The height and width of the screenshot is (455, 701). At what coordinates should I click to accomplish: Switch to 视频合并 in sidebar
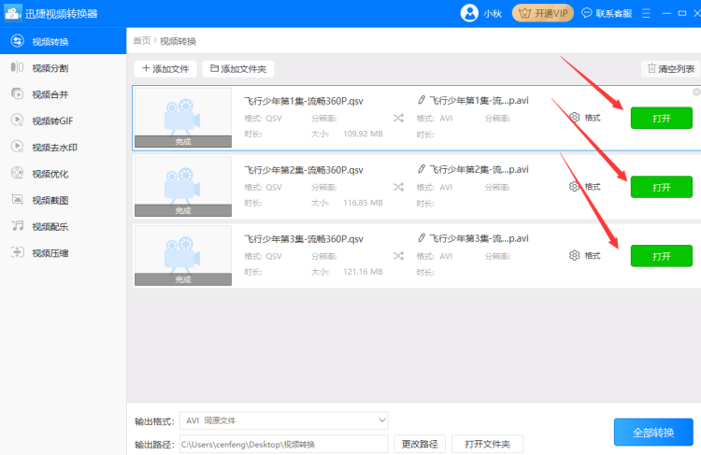click(63, 94)
